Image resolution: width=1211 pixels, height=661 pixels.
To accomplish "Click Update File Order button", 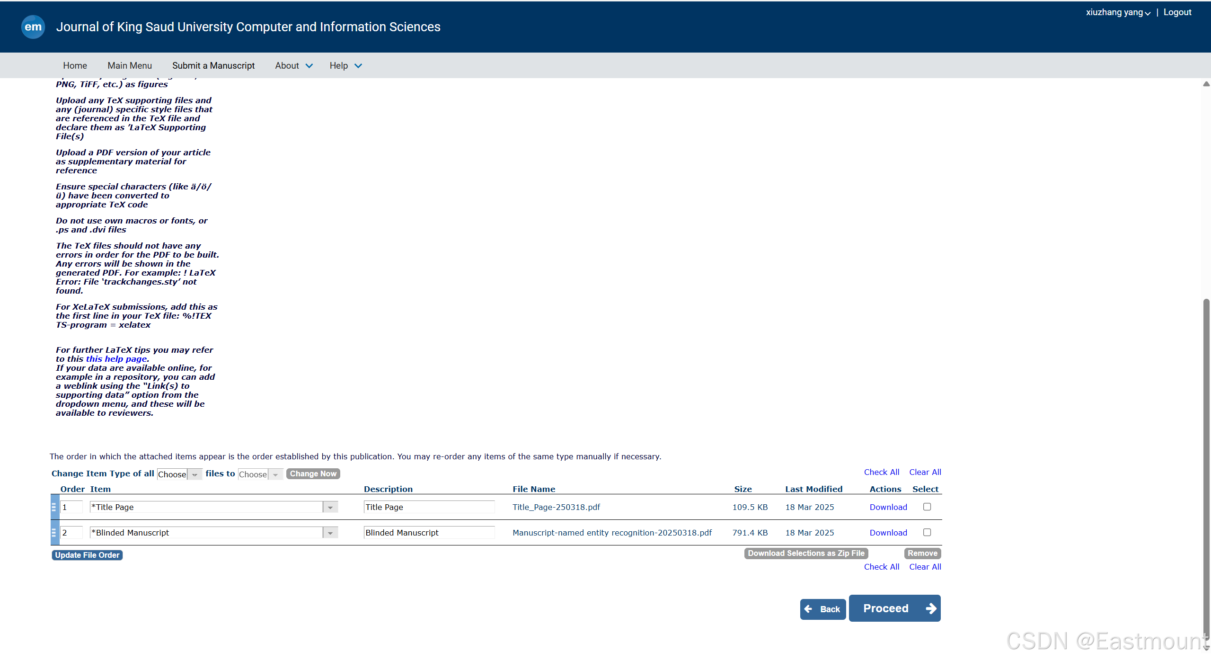I will click(87, 555).
